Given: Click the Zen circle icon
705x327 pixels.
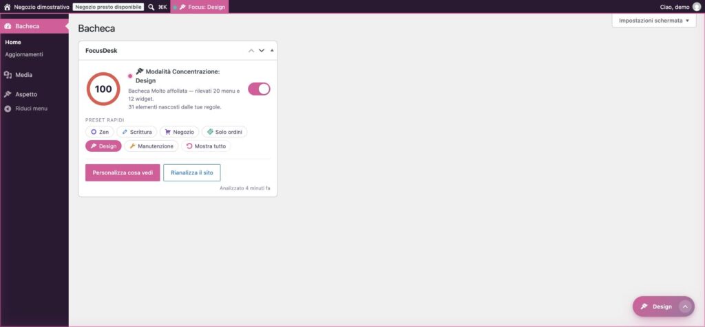Looking at the screenshot, I should point(94,133).
